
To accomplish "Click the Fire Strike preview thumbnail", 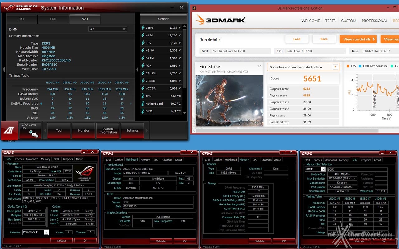I will [x=229, y=101].
